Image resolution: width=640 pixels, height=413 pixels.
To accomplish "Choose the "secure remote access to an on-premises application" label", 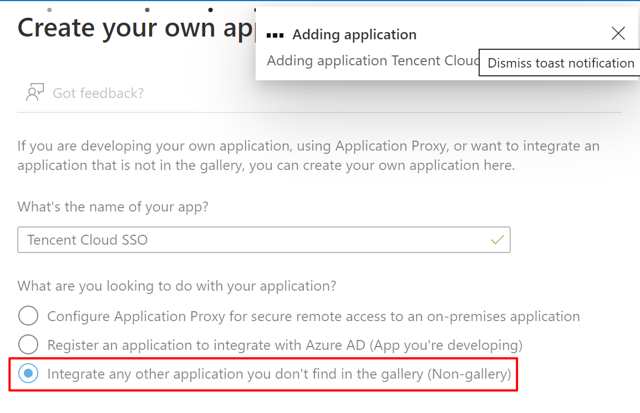I will [x=313, y=316].
